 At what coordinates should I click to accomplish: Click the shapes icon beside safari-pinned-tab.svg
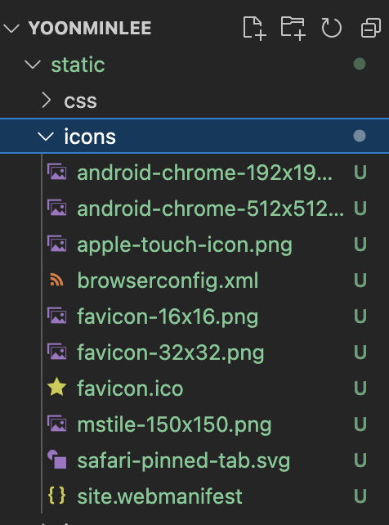57,460
